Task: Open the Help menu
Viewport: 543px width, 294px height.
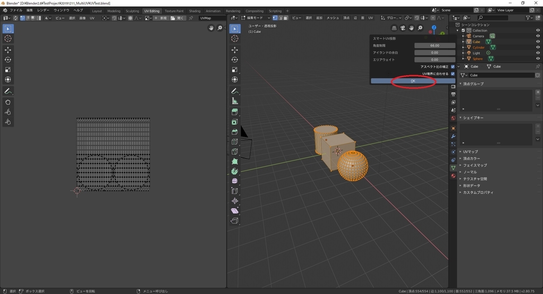Action: (x=78, y=10)
